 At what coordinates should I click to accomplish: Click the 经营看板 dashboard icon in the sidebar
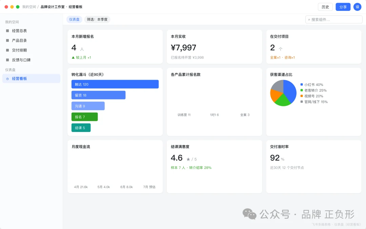(x=7, y=79)
